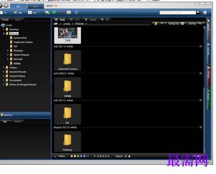The height and width of the screenshot is (174, 216).
Task: Click the flag icon on right sidebar top
Action: click(209, 21)
